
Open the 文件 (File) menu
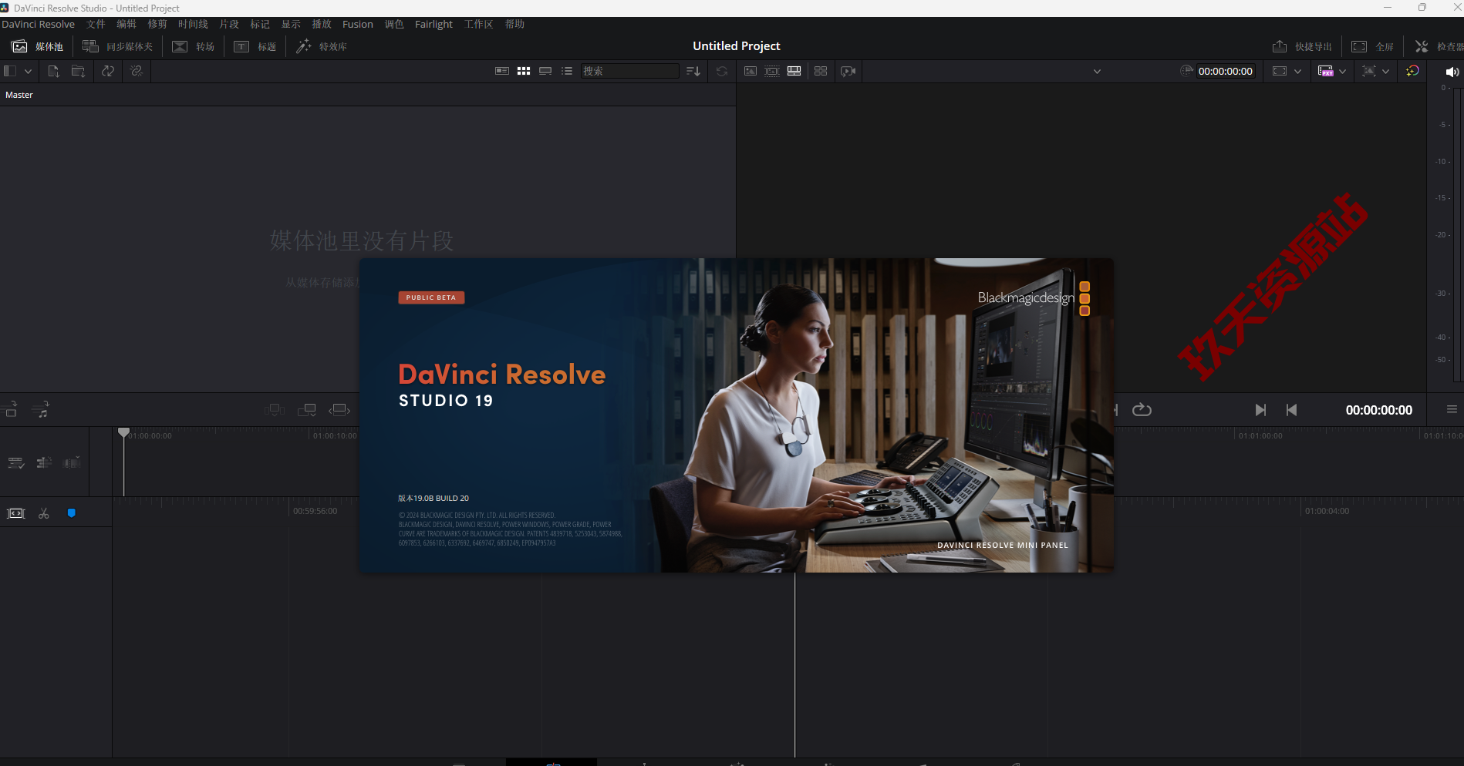pyautogui.click(x=96, y=24)
